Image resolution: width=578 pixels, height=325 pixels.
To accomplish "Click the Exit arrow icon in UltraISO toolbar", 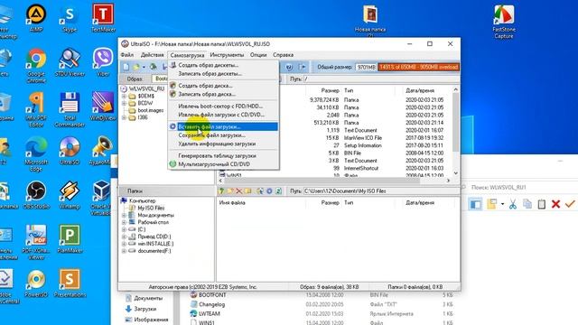I will tap(303, 67).
